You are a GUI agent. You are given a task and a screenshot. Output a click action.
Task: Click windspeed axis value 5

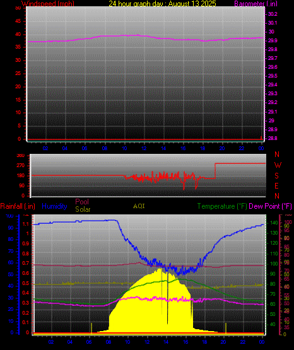tap(19, 125)
